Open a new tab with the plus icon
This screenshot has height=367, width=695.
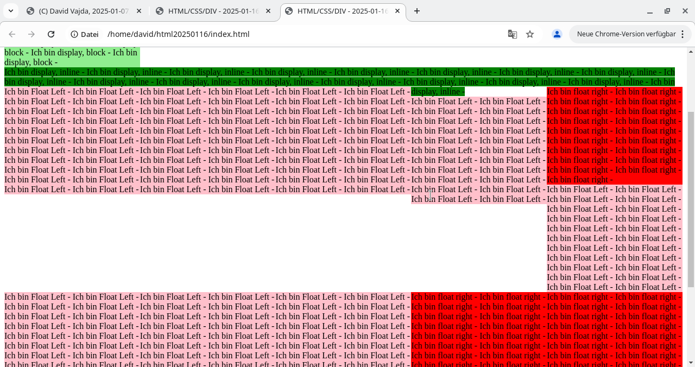(x=416, y=11)
